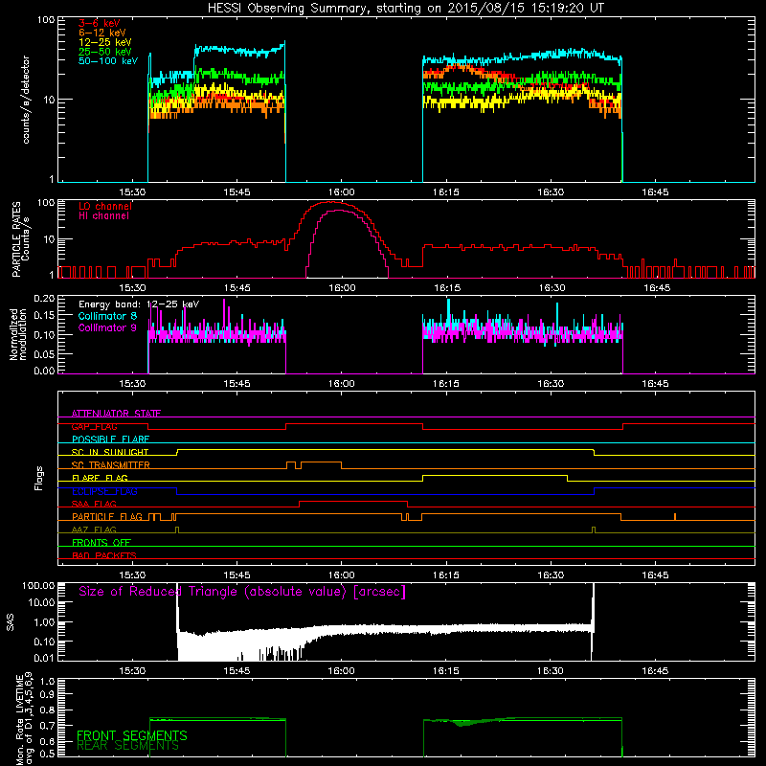Image resolution: width=766 pixels, height=766 pixels.
Task: Click the "GAP_FLAG" flag label
Action: click(94, 426)
